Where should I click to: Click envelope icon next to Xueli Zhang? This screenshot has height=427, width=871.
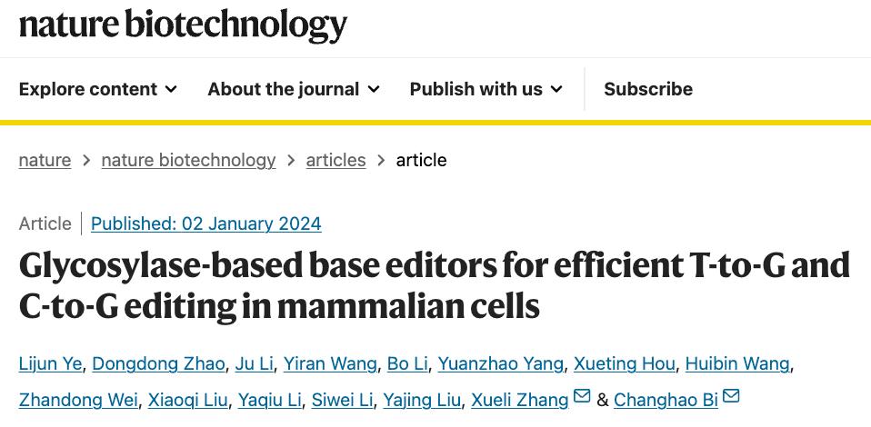tap(582, 396)
